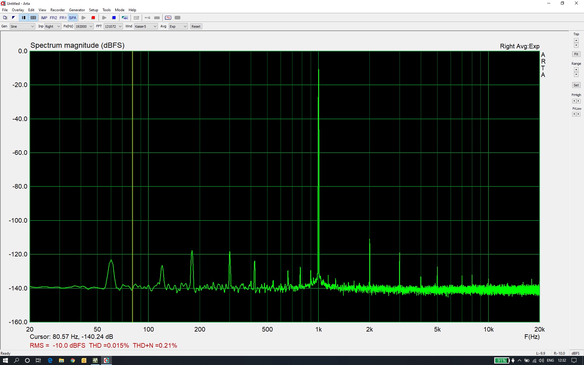Click the RMS THD readout text

click(x=103, y=346)
